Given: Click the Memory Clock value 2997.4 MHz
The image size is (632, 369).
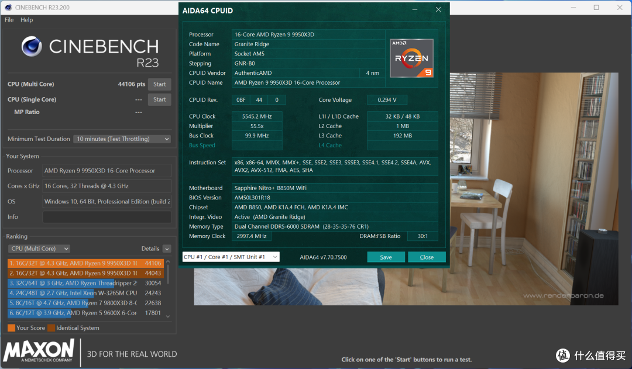Looking at the screenshot, I should coord(252,236).
